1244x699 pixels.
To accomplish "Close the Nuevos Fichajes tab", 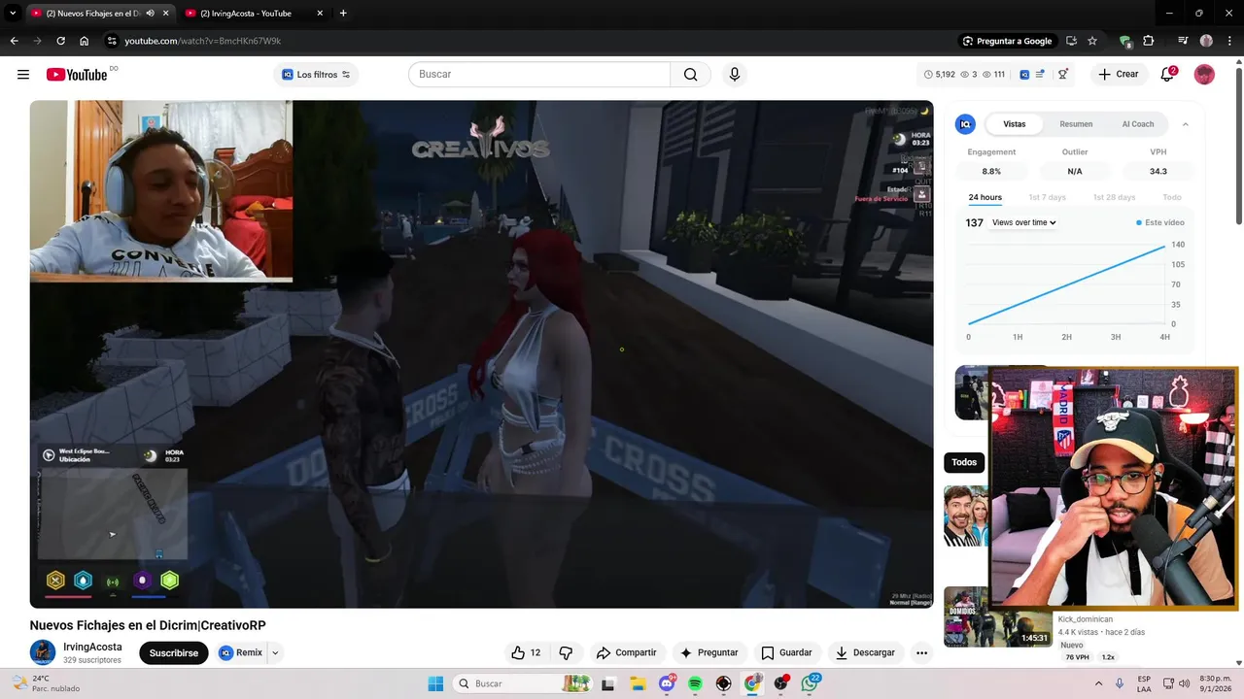I will [165, 14].
